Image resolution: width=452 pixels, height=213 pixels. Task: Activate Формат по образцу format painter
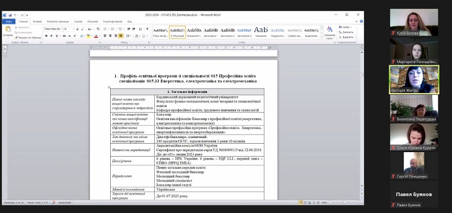point(28,37)
